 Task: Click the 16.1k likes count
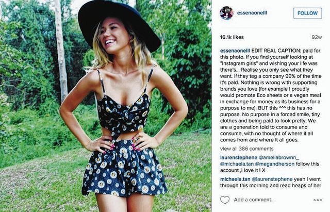coord(232,37)
